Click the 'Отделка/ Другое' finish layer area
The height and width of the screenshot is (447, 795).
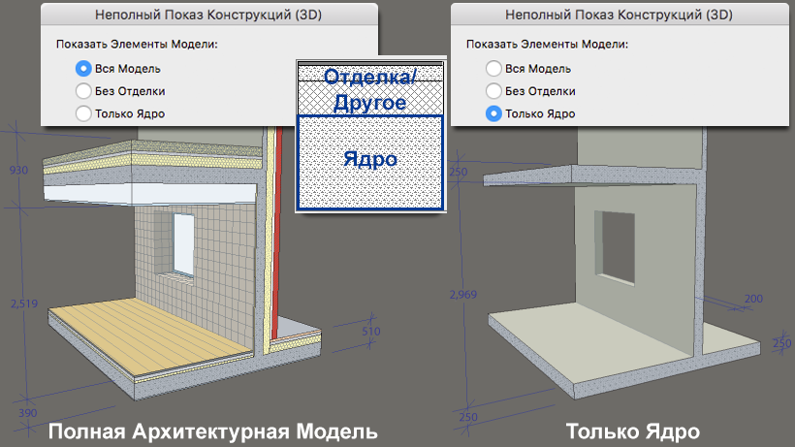(370, 90)
